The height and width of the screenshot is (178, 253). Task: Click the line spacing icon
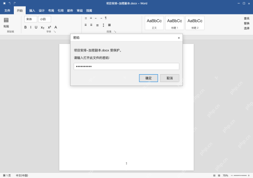(x=103, y=25)
